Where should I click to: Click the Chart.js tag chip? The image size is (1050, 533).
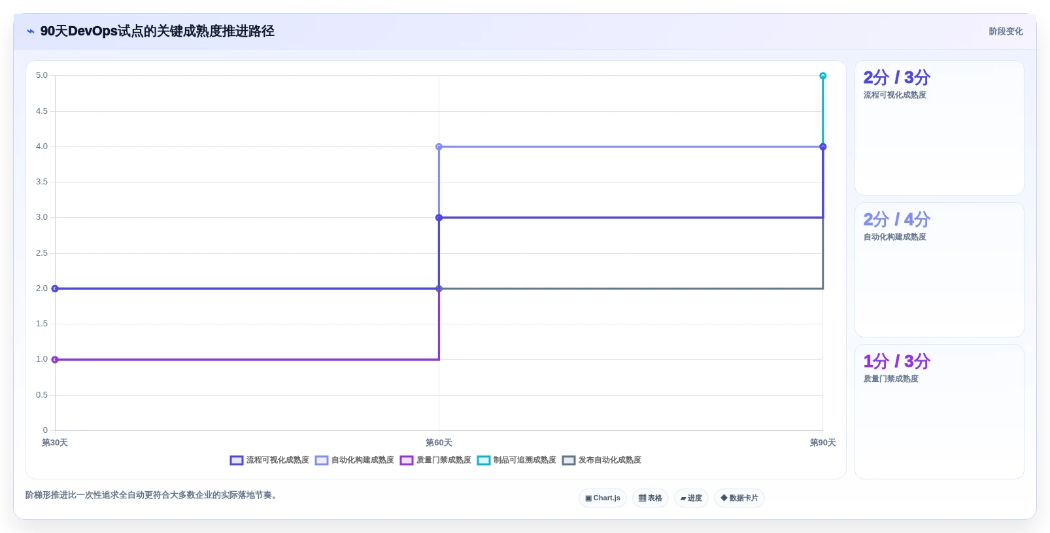tap(603, 498)
